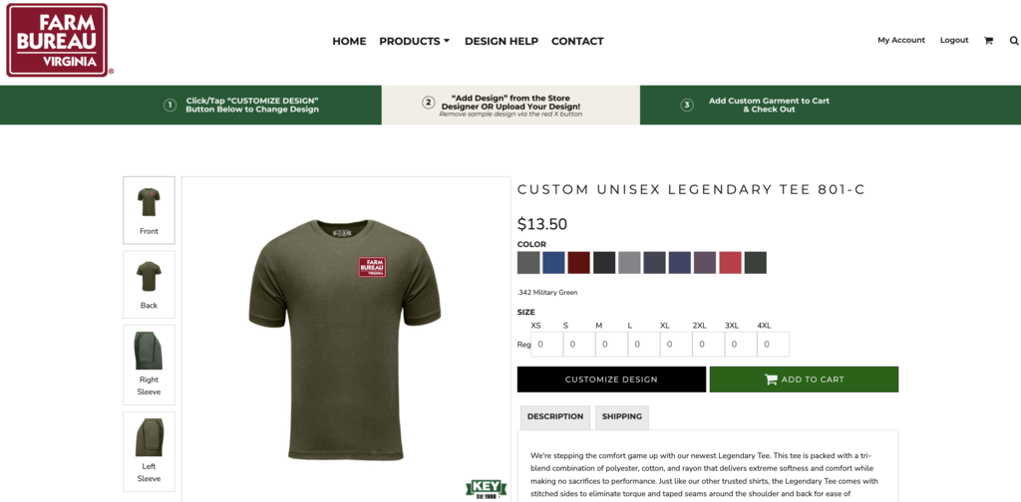Click the search magnifier icon

click(x=1014, y=40)
